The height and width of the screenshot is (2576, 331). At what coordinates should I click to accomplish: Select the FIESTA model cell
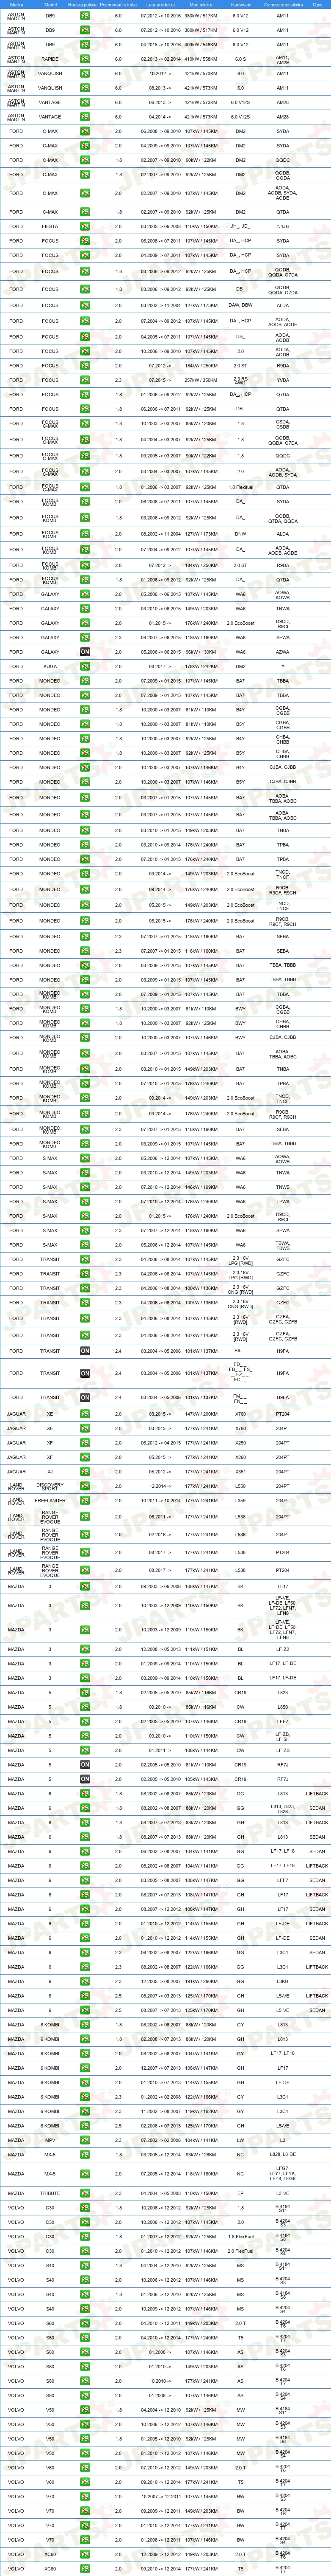point(50,226)
